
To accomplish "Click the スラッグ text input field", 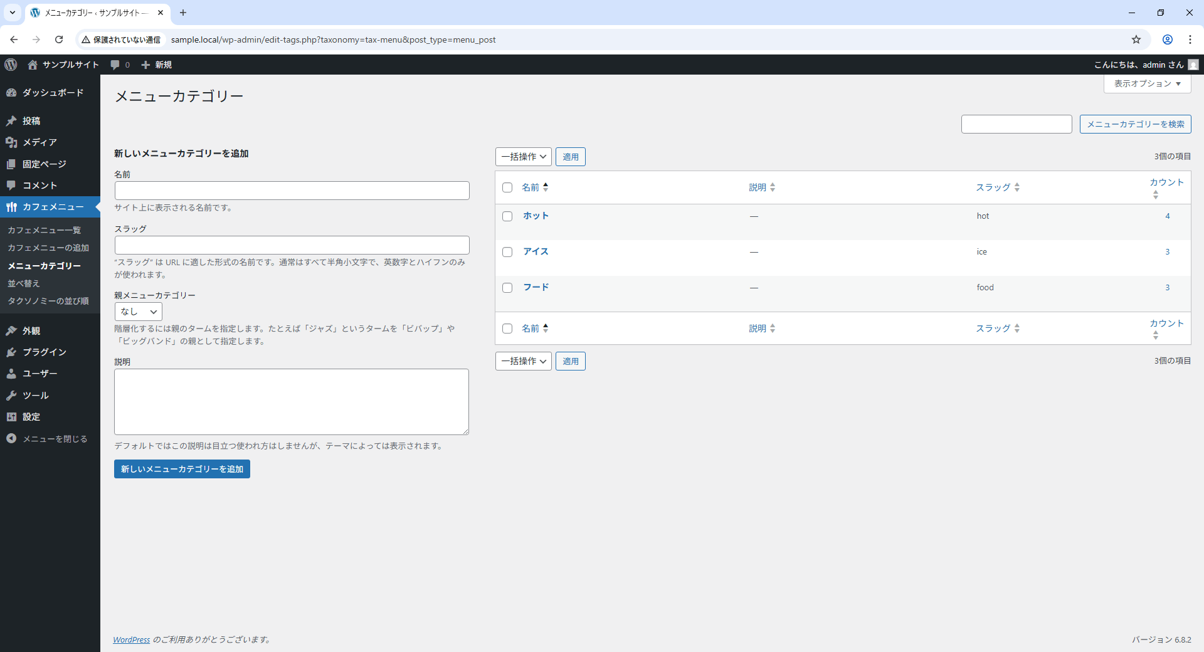I will coord(292,245).
